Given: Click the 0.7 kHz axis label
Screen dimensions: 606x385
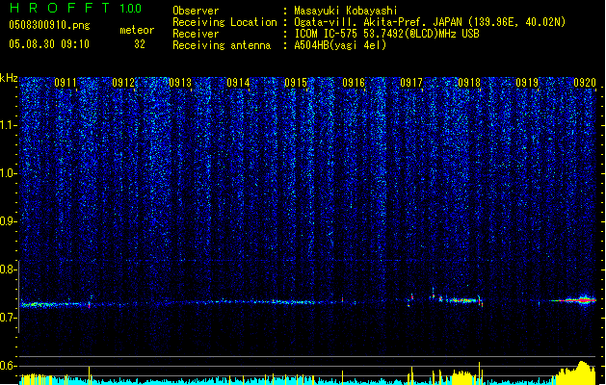Looking at the screenshot, I should [x=8, y=318].
